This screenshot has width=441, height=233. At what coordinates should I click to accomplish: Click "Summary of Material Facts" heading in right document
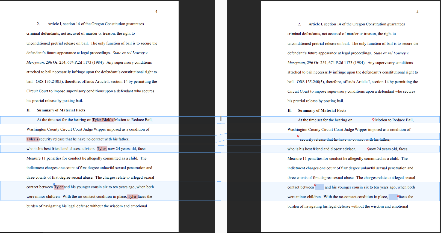click(322, 111)
